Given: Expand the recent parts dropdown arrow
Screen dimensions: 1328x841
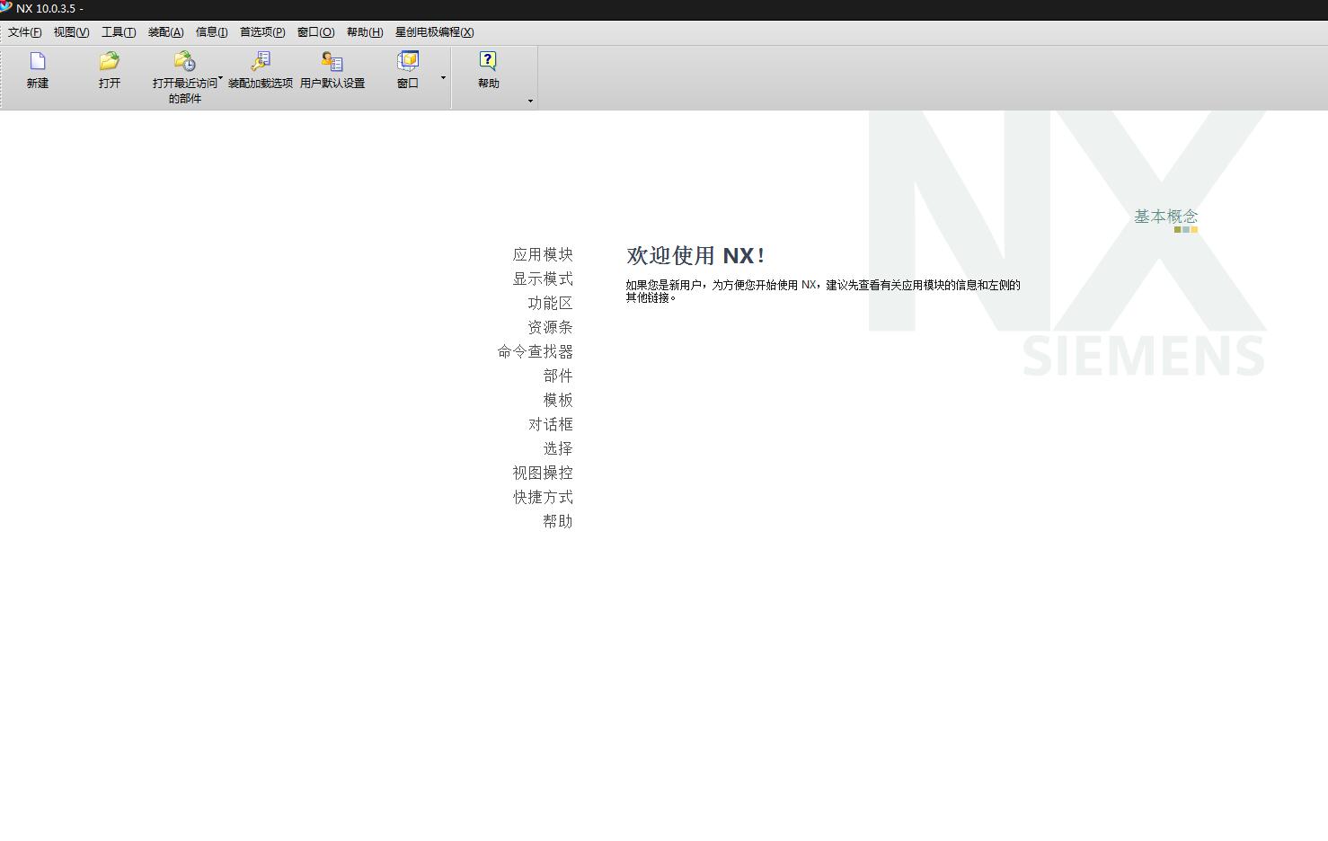Looking at the screenshot, I should point(220,78).
